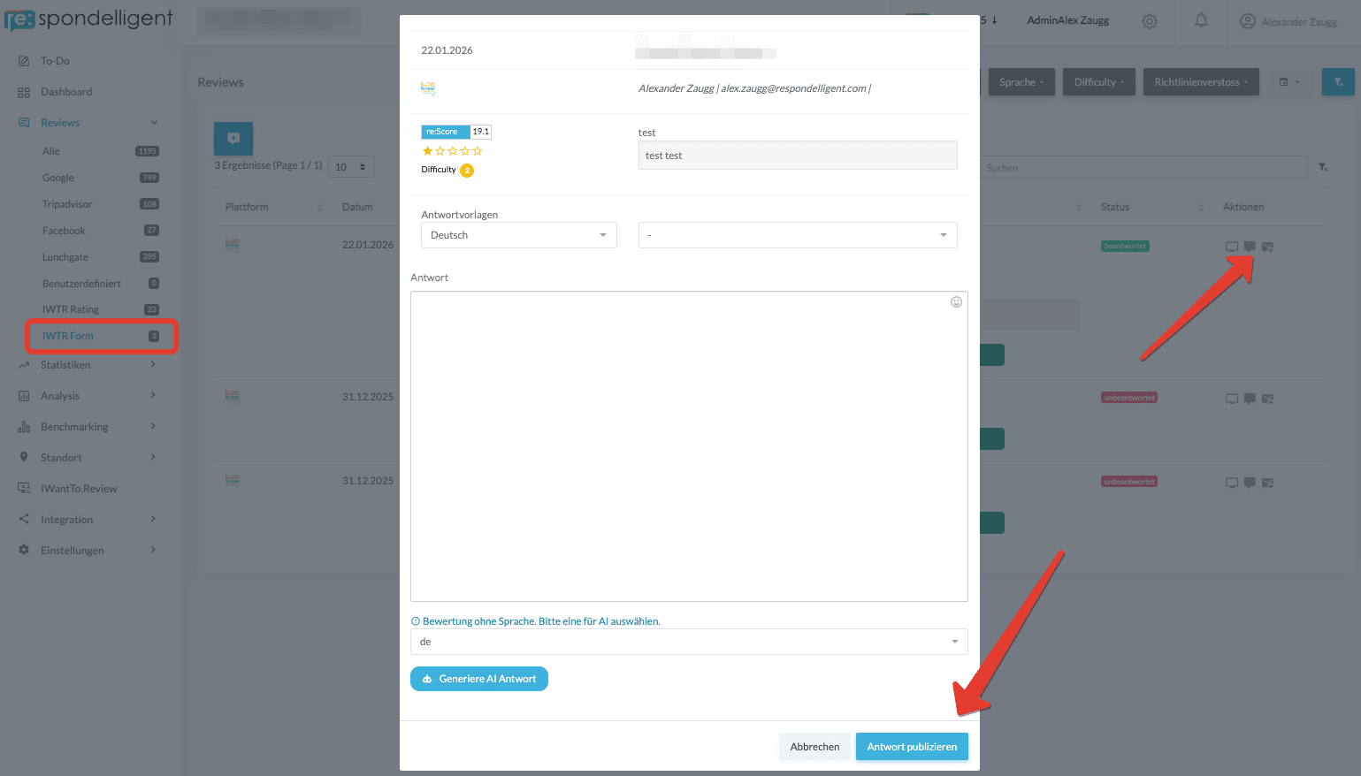The width and height of the screenshot is (1361, 776).
Task: Open the answer template selection dropdown
Action: point(797,235)
